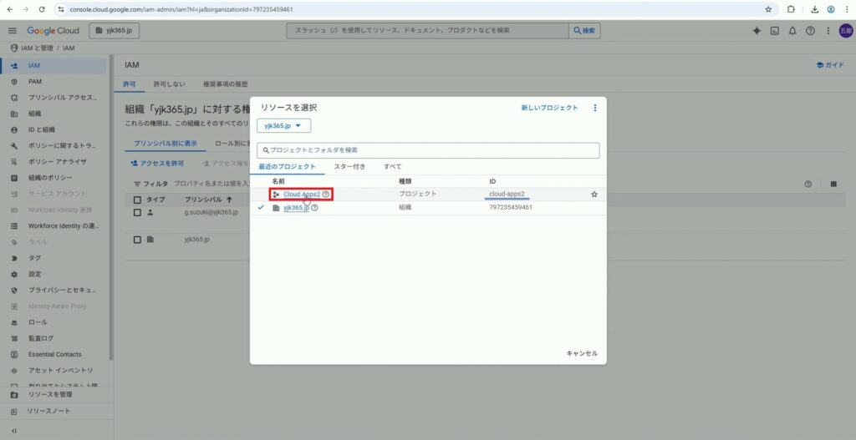Star the Cloud Apps2 project
856x440 pixels.
tap(594, 195)
